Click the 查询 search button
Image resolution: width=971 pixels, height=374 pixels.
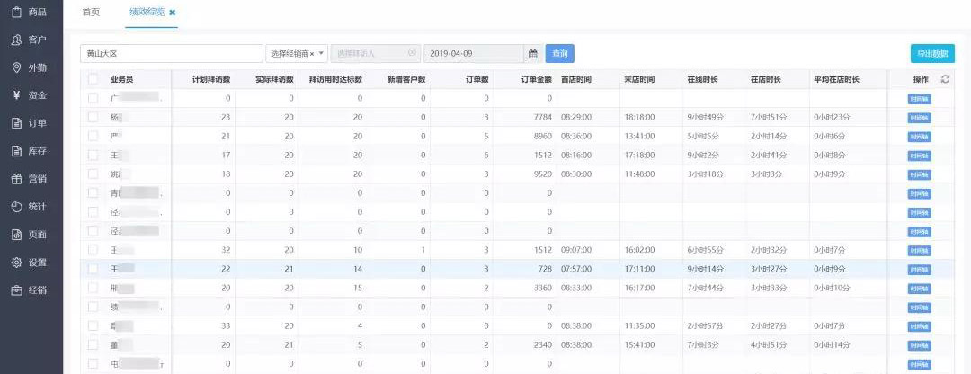click(560, 54)
